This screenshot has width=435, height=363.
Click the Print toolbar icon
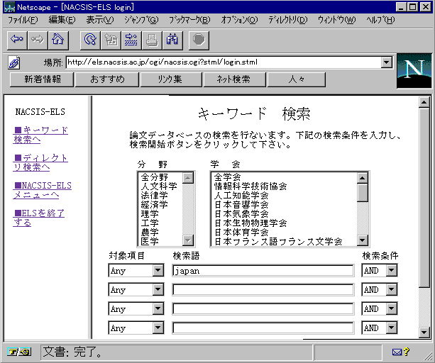(152, 40)
